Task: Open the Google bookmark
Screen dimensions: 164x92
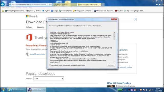Action: tap(55, 11)
